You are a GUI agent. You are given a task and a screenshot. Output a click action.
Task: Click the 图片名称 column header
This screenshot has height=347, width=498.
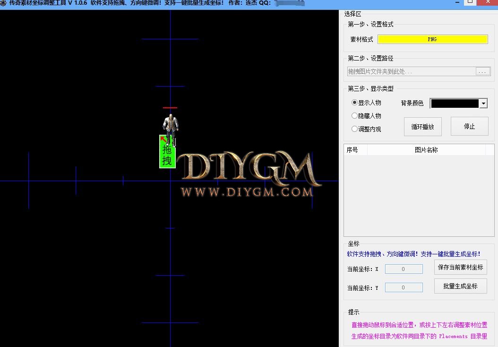[x=426, y=150]
